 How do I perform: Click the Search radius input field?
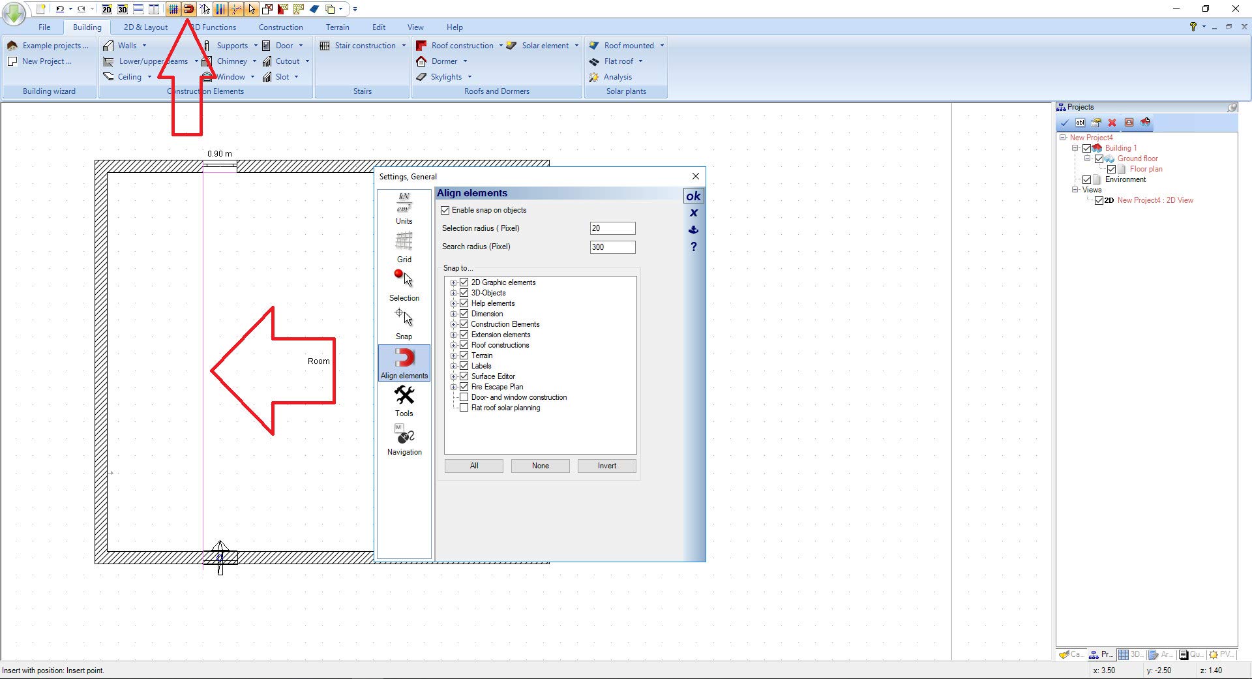point(612,247)
